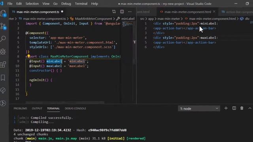Click 'app' in the right breadcrumb

[x=151, y=19]
